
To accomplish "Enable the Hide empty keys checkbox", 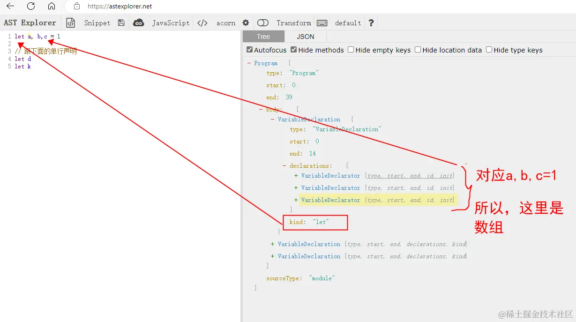I will click(x=351, y=50).
